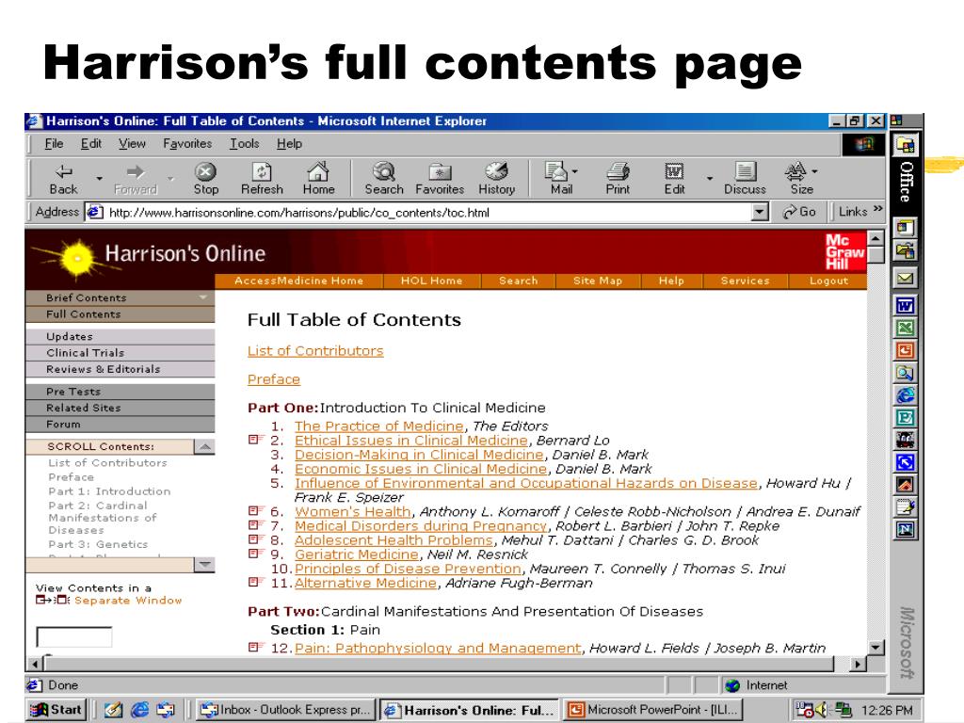The height and width of the screenshot is (723, 964).
Task: Click the sidebar contents scroll down arrow
Action: click(x=204, y=564)
